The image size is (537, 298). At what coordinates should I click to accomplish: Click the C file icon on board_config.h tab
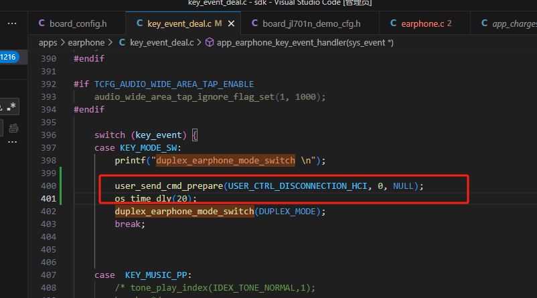(42, 23)
